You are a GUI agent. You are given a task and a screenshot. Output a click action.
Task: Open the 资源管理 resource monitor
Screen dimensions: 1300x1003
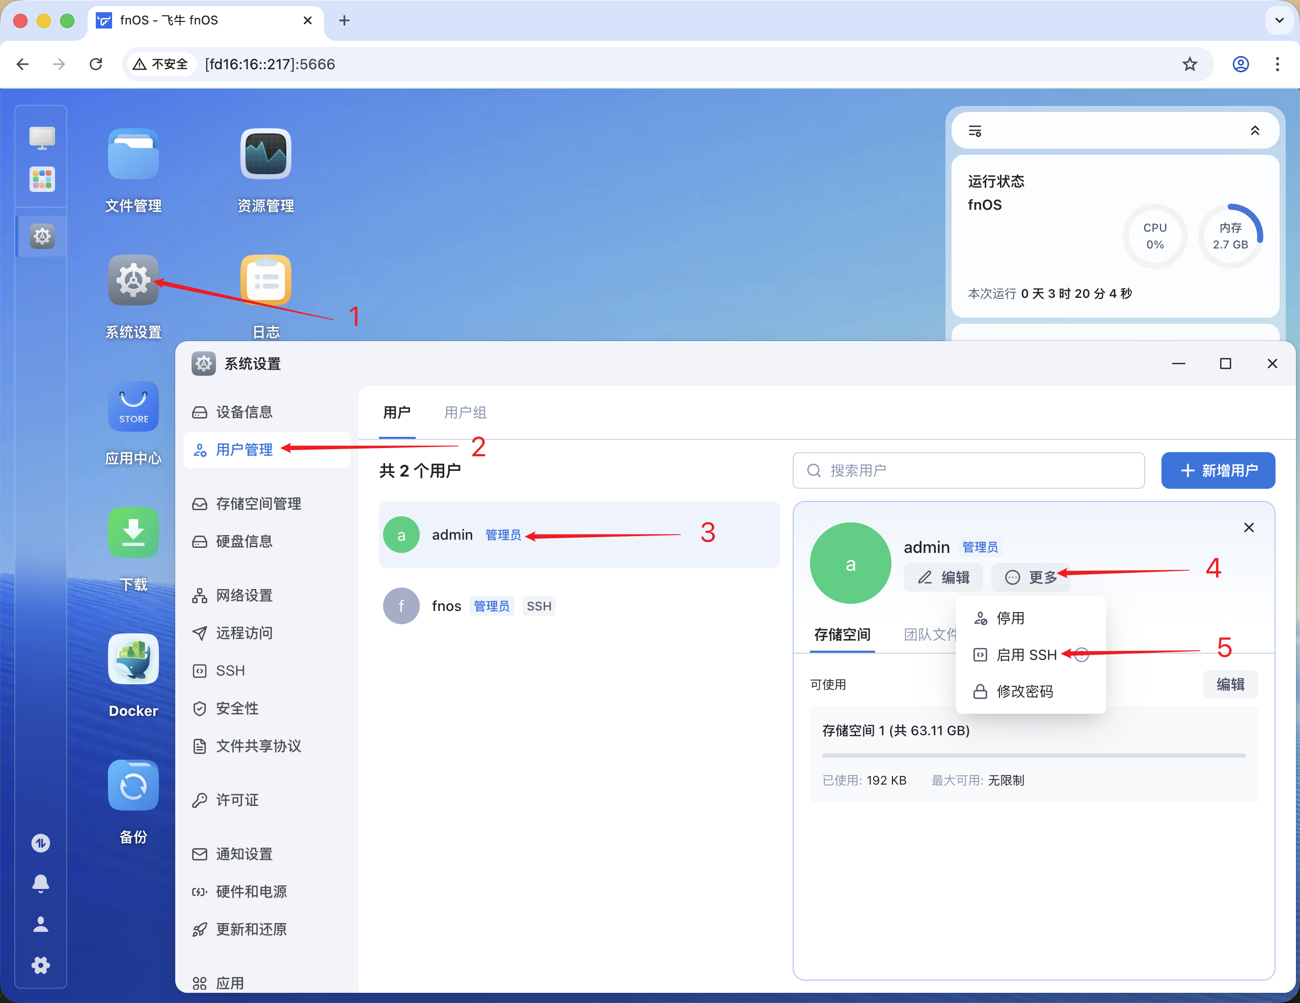click(266, 154)
